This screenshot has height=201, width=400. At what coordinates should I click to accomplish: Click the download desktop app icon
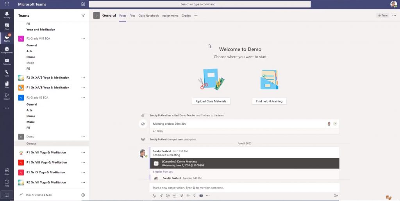pos(7,195)
